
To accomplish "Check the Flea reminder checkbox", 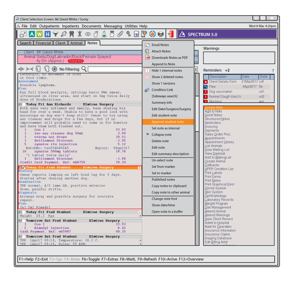I will [206, 87].
